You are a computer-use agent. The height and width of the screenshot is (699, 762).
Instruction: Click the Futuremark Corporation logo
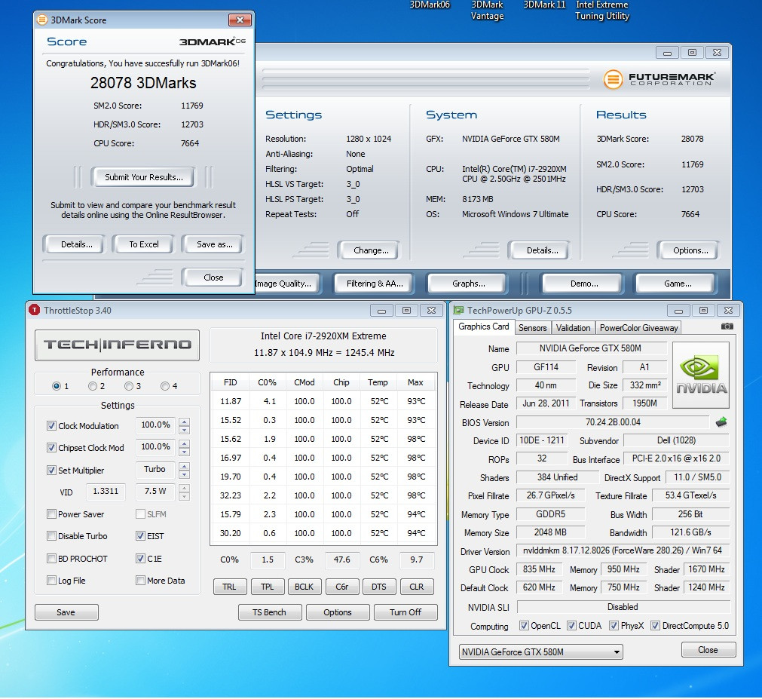(x=659, y=78)
